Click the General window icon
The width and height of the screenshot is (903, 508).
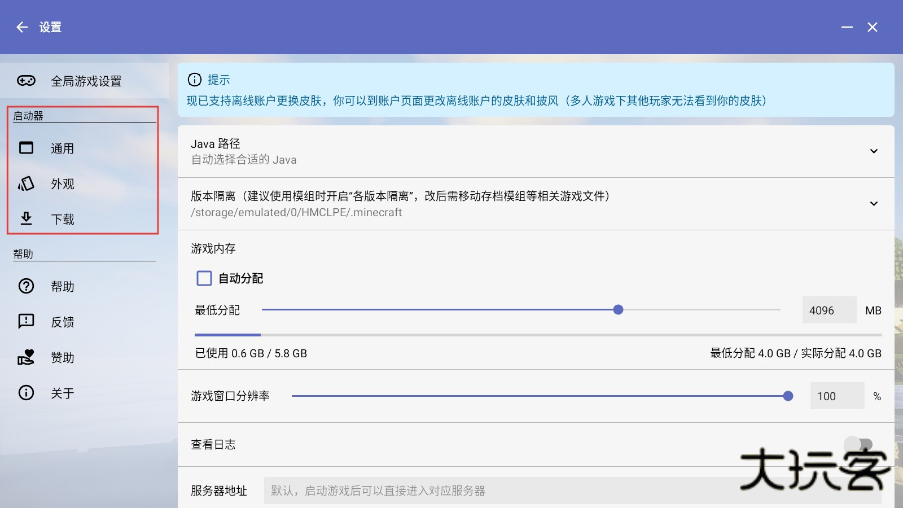pos(27,148)
